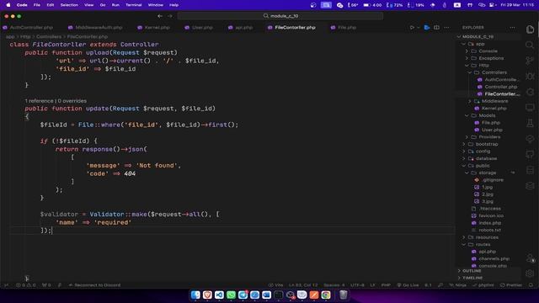Click the '1 reference' code lens link
Screen dimensions: 539x303
pyautogui.click(x=39, y=101)
